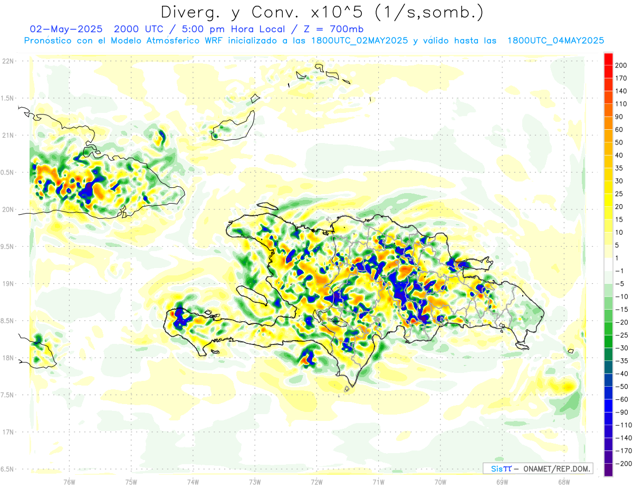Image resolution: width=633 pixels, height=489 pixels.
Task: Click the title 'Diverg. y Conv. x10^5 (1/s,somb.)'
Action: 321,12
